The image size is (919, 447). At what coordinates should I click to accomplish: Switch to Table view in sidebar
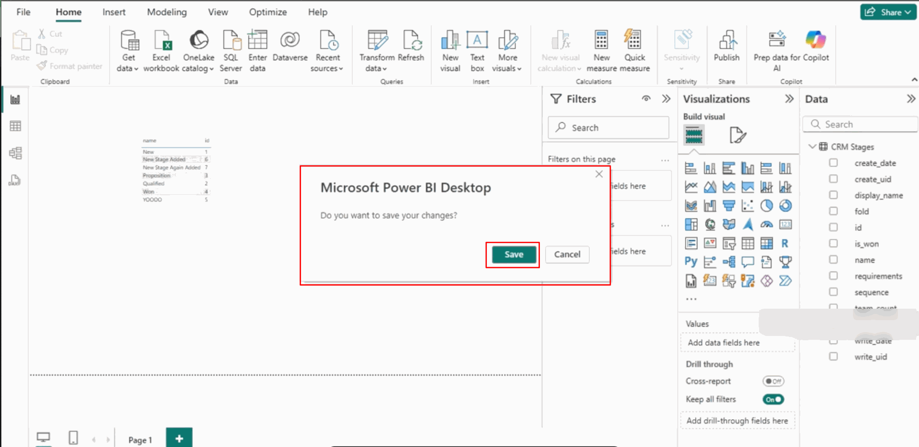pyautogui.click(x=15, y=126)
